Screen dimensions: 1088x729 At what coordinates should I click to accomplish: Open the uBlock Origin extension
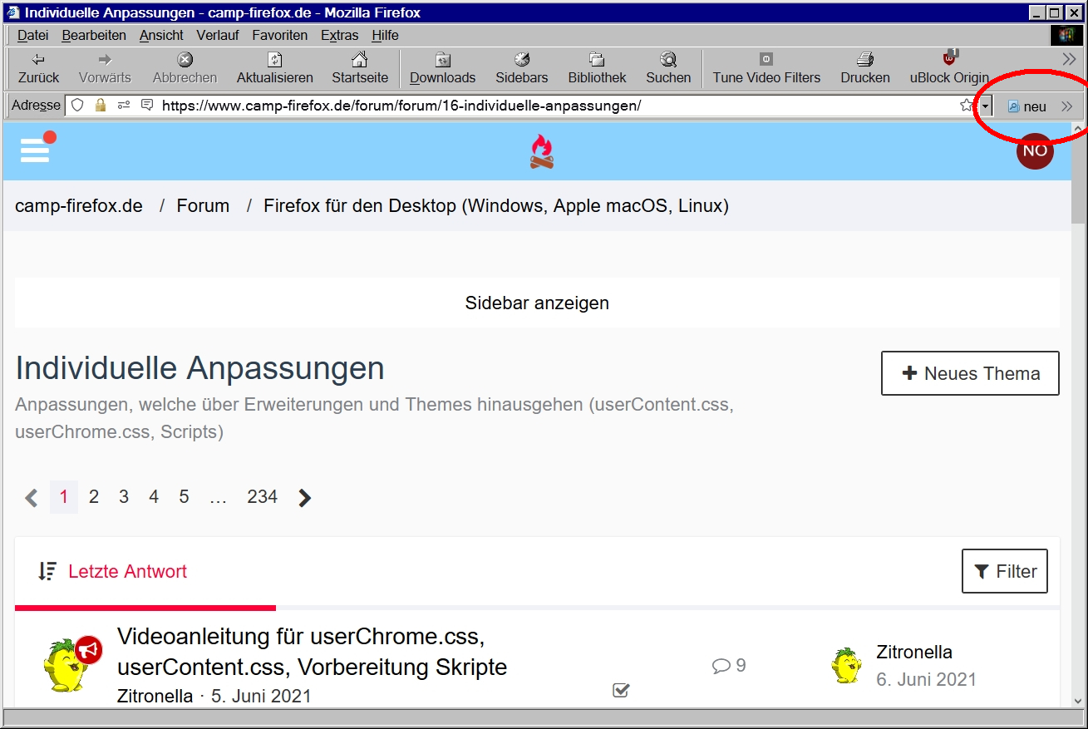tap(949, 67)
